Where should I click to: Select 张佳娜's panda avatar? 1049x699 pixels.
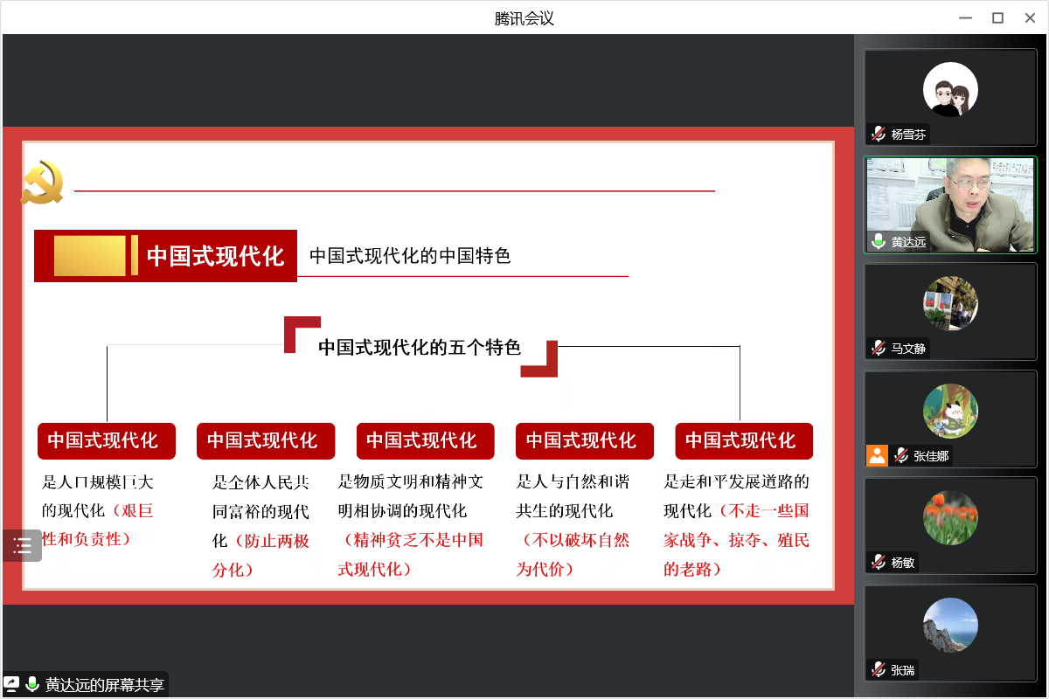(950, 411)
